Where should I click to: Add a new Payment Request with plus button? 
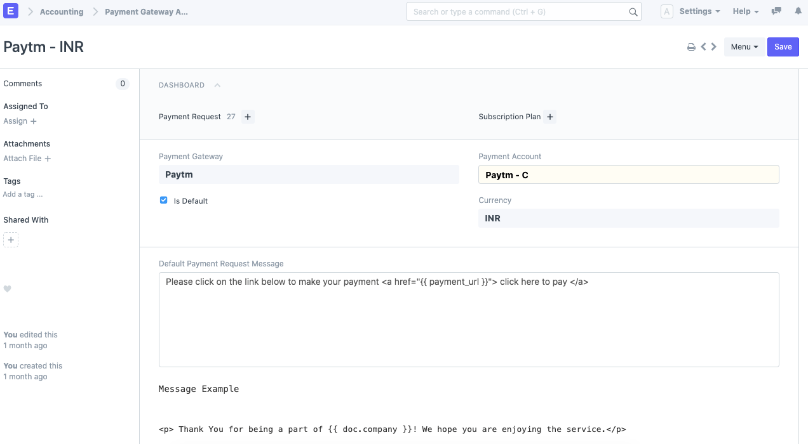click(x=247, y=117)
